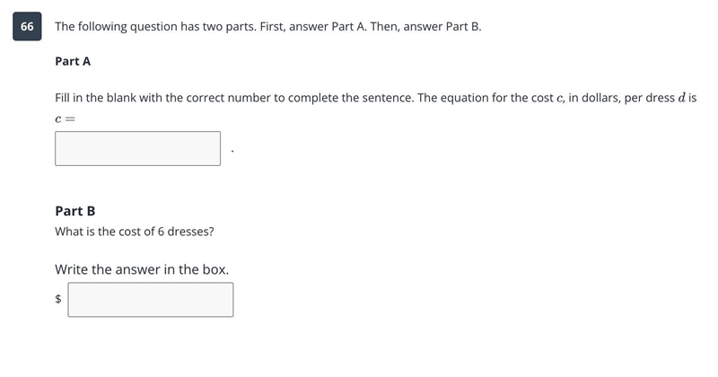Viewport: 718px width, 377px height.
Task: Click the italic variable d in the sentence
Action: 681,98
